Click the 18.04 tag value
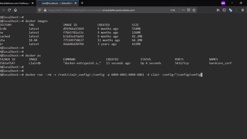The image size is (247, 139). point(33,40)
